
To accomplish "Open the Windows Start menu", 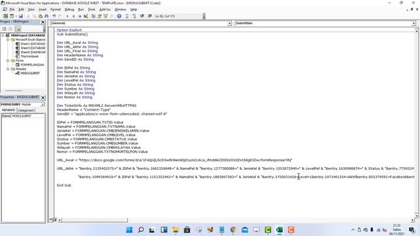I will 129,230.
